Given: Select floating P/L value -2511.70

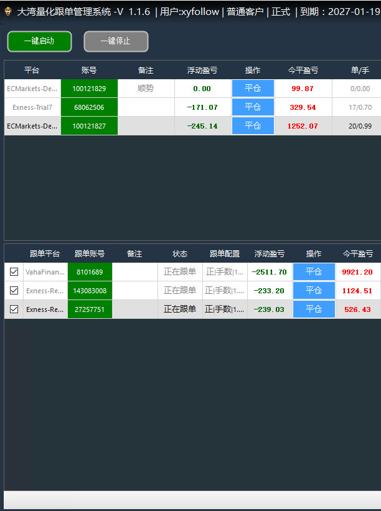Looking at the screenshot, I should [270, 272].
